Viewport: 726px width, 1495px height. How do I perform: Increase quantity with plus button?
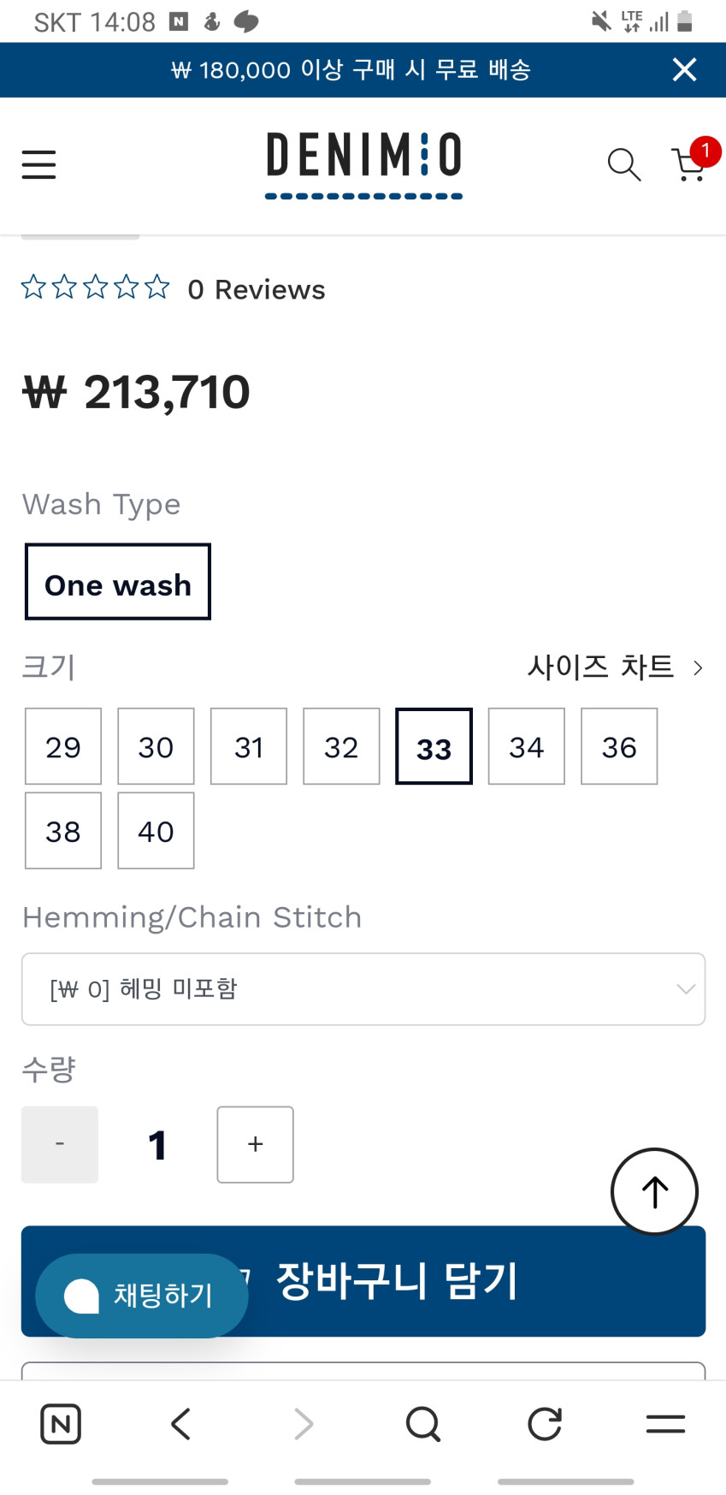(x=255, y=1144)
